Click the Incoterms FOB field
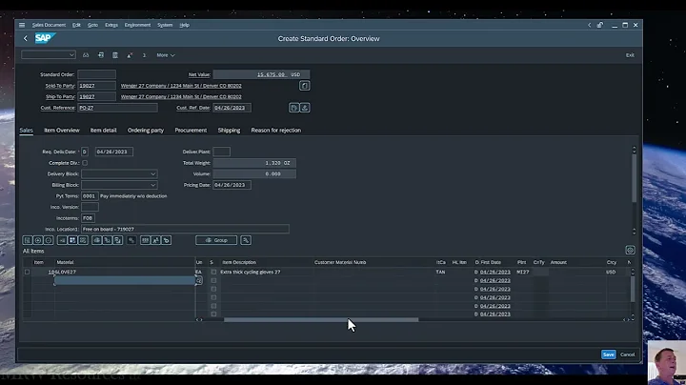Screen dimensions: 686x385 pos(88,218)
